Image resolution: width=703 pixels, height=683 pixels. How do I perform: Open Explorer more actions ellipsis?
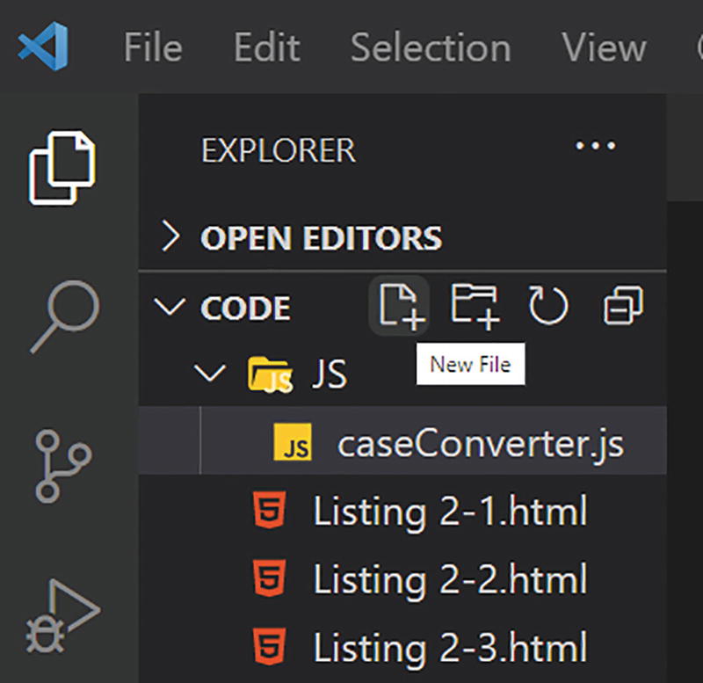point(595,147)
